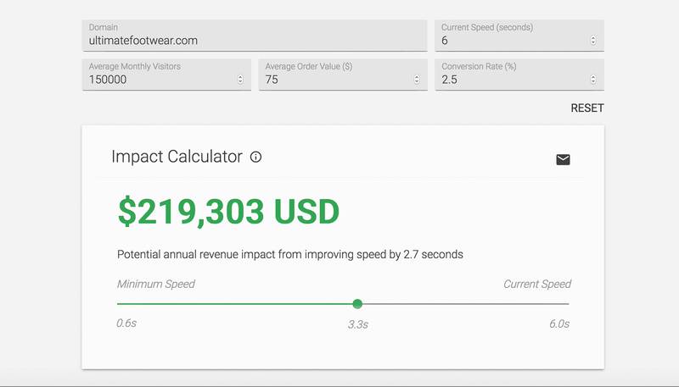This screenshot has height=387, width=679.
Task: Click into the Current Speed seconds field
Action: click(x=509, y=40)
